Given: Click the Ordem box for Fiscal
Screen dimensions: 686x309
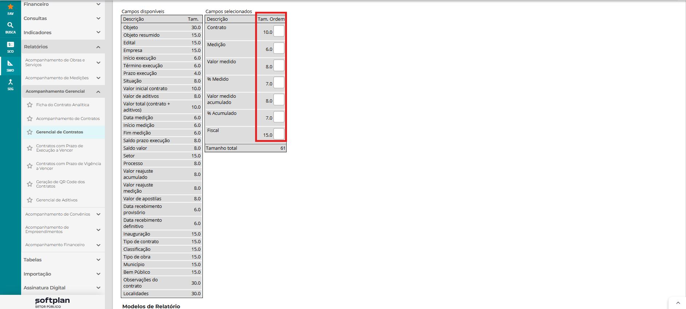Looking at the screenshot, I should point(279,134).
